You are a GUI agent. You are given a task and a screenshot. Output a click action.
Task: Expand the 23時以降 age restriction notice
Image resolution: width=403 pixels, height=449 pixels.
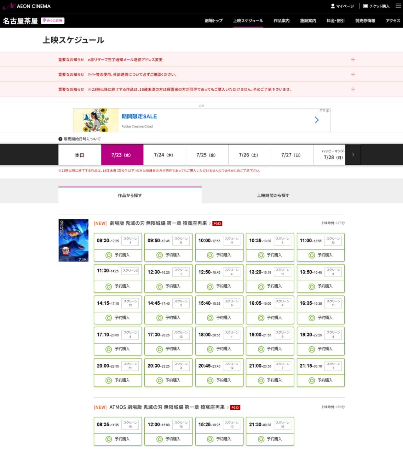pos(353,89)
